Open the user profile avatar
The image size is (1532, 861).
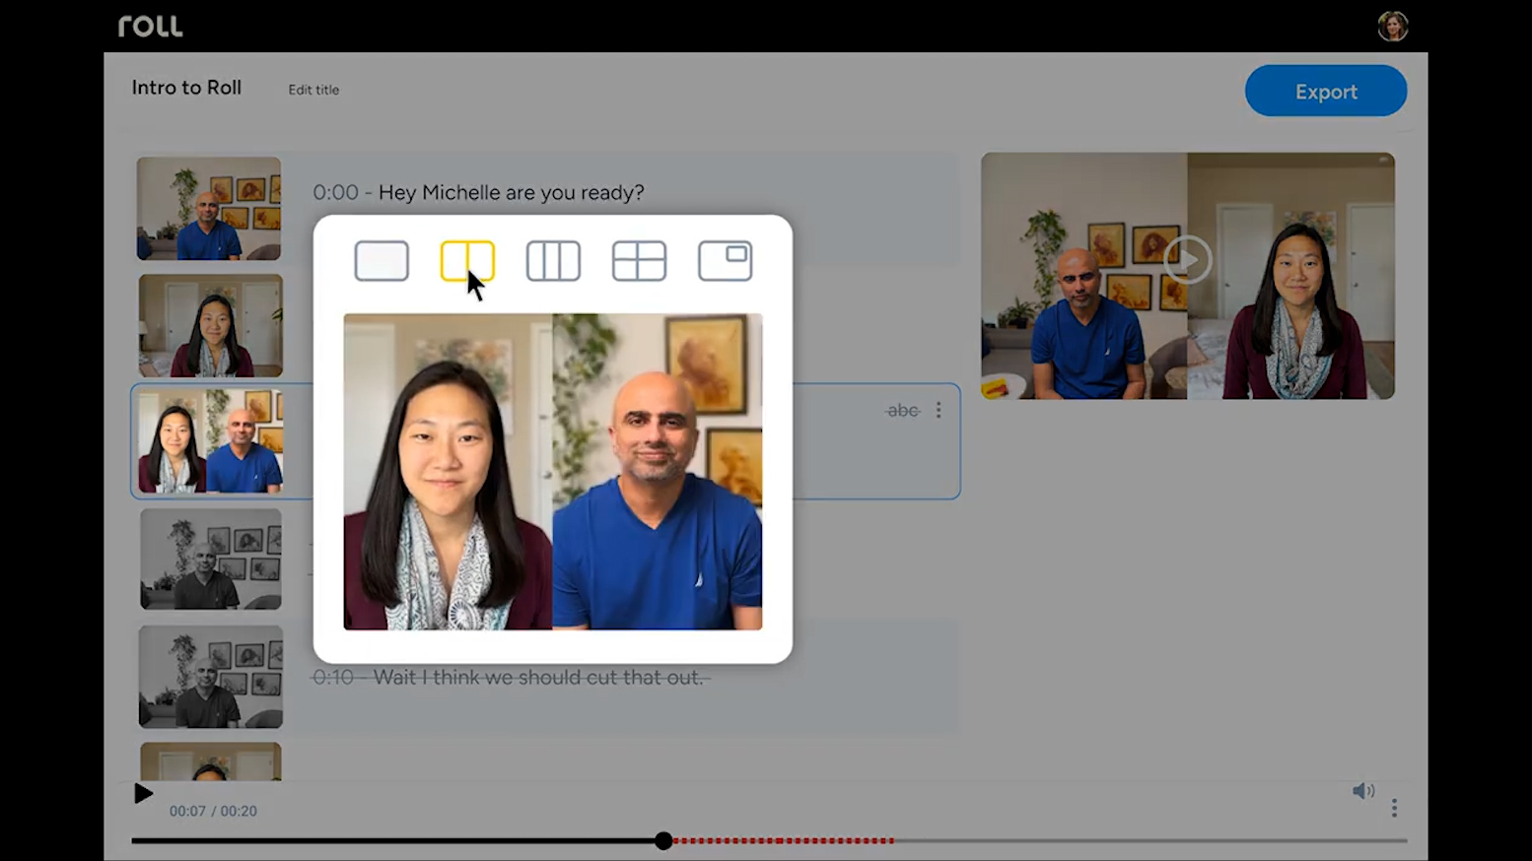pyautogui.click(x=1393, y=26)
